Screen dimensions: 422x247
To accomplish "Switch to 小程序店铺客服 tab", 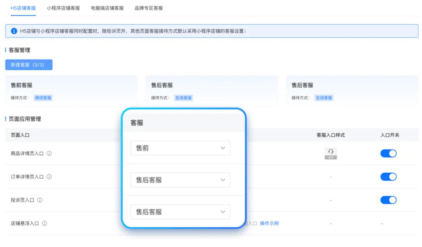I will 63,8.
